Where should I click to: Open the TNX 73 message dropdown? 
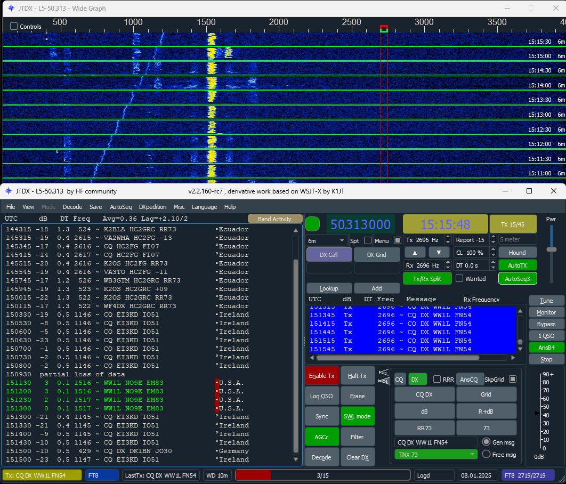(435, 454)
